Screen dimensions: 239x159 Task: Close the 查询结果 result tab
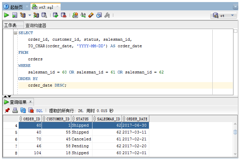[x=30, y=102]
